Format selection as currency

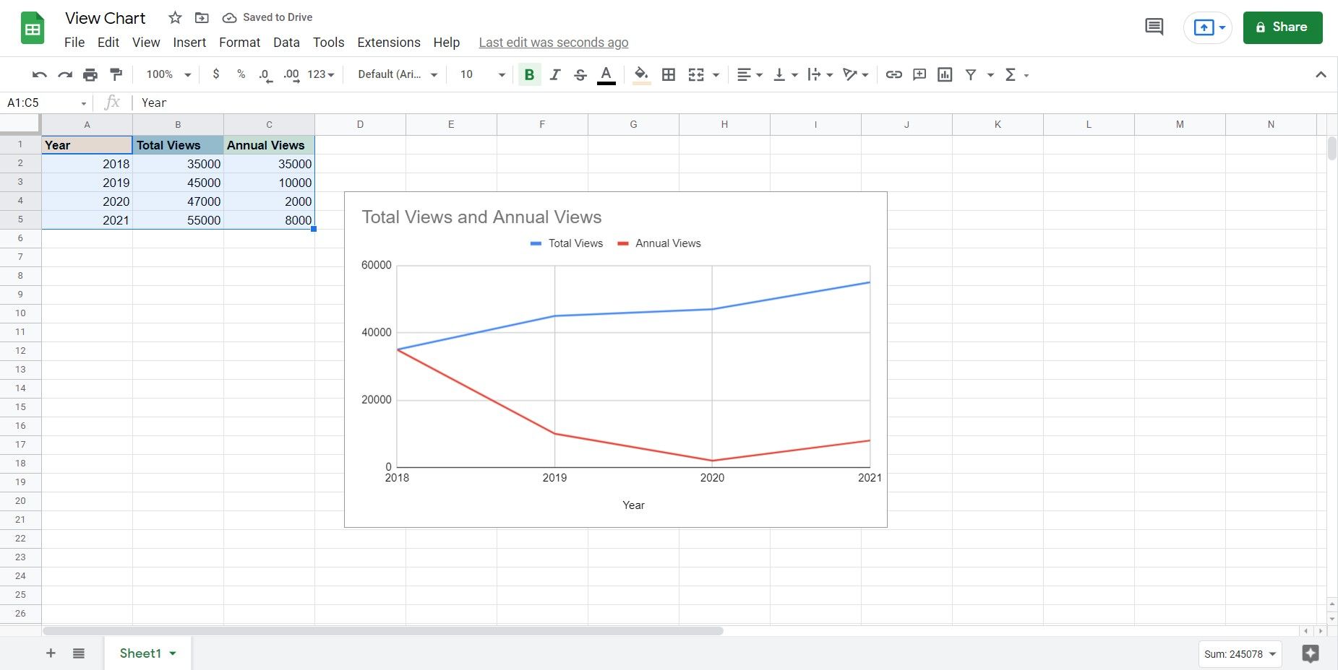tap(215, 74)
